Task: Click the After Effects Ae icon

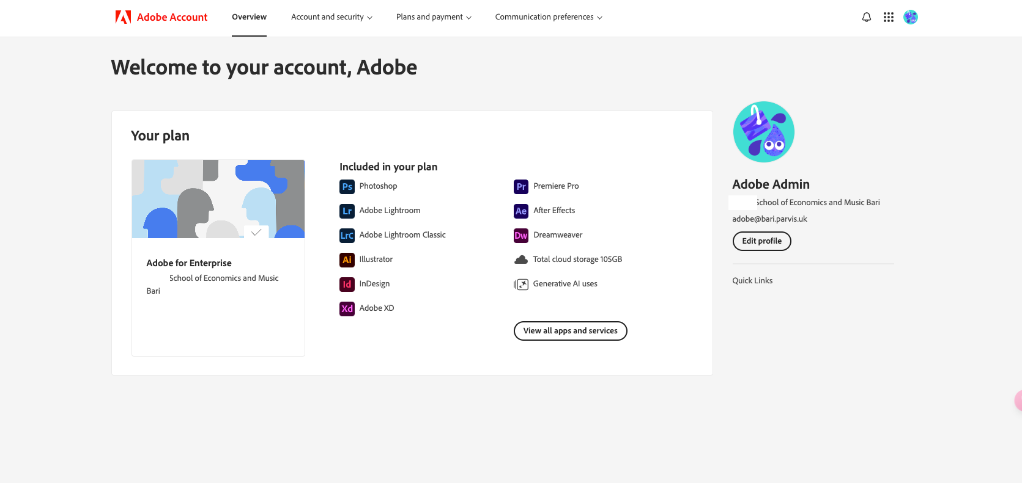Action: pos(521,211)
